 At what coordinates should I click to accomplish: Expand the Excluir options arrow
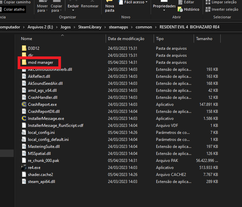click(73, 10)
